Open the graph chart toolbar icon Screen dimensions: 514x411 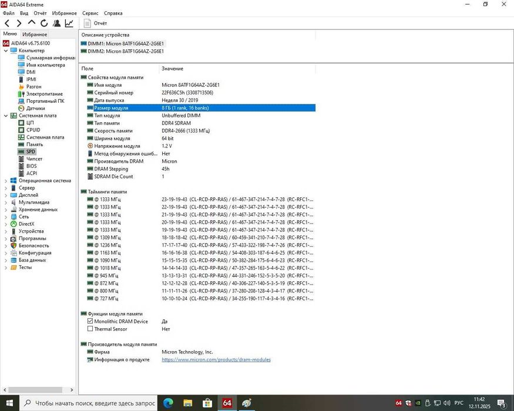point(69,23)
